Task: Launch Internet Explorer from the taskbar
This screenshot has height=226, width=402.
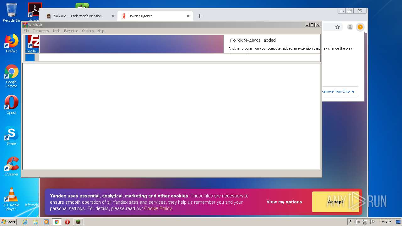Action: (x=25, y=222)
